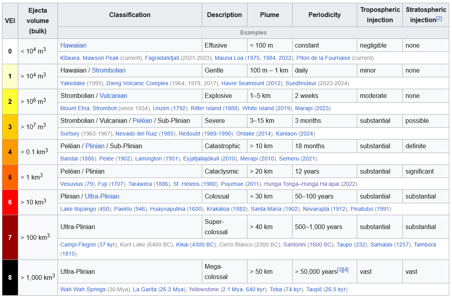Open the Eyjafjallajökull link
The image size is (452, 298).
(x=201, y=159)
